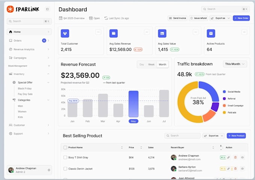Viewport: 255px width, 180px height.
Task: Delete the Boxy T Shirt Gray row
Action: coord(235,157)
